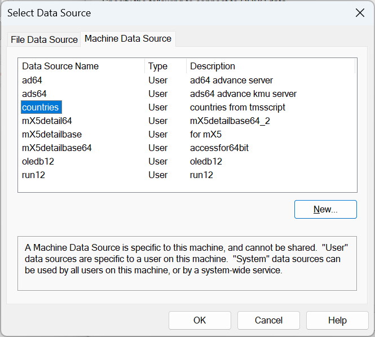Image resolution: width=375 pixels, height=337 pixels.
Task: Create a data source with New button
Action: coord(325,209)
